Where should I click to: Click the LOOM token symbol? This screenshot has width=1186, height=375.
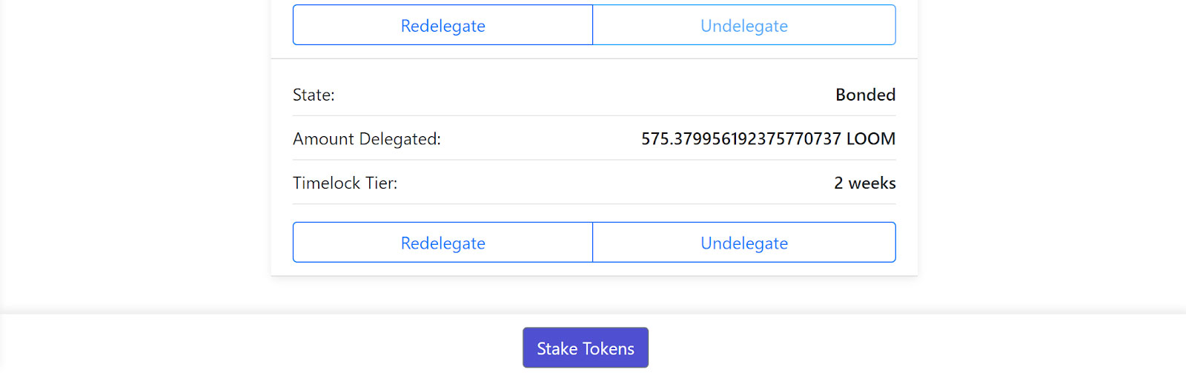click(x=871, y=139)
